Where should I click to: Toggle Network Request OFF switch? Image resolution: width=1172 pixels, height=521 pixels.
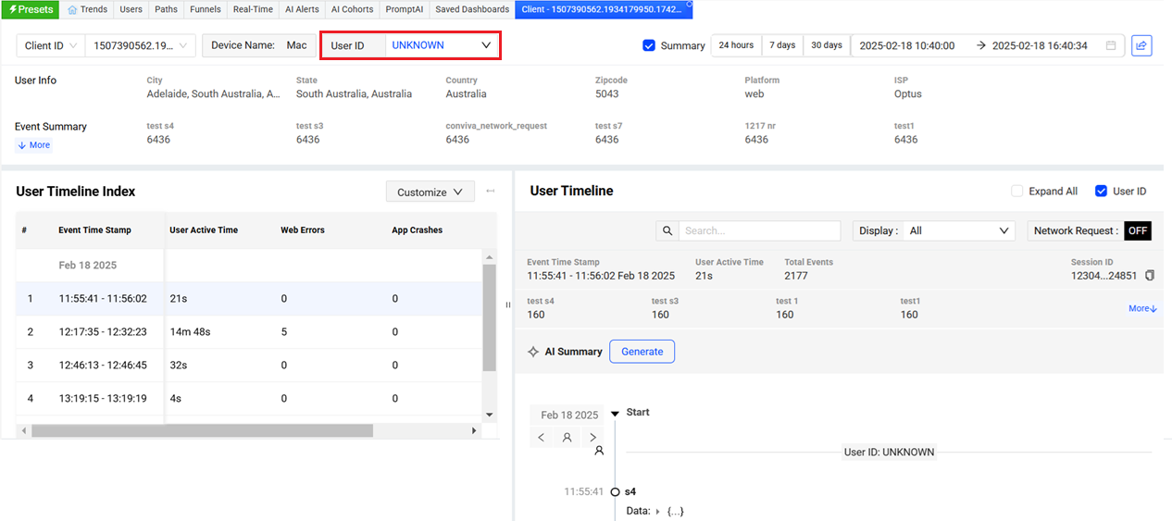click(1138, 230)
